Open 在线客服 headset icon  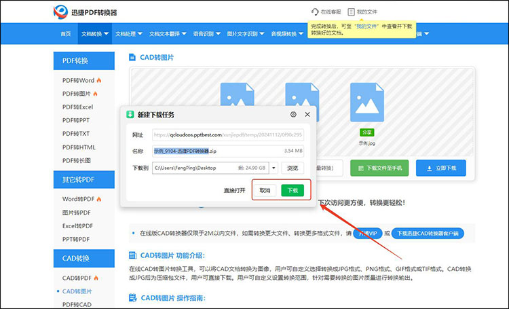[315, 12]
